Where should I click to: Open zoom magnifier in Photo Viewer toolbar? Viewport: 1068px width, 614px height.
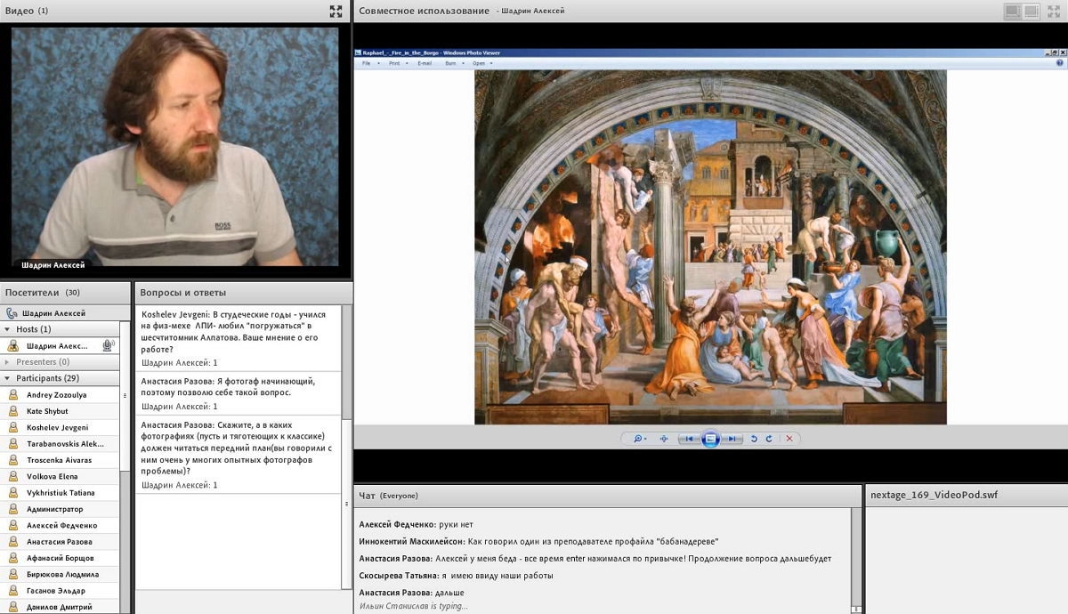(x=638, y=439)
